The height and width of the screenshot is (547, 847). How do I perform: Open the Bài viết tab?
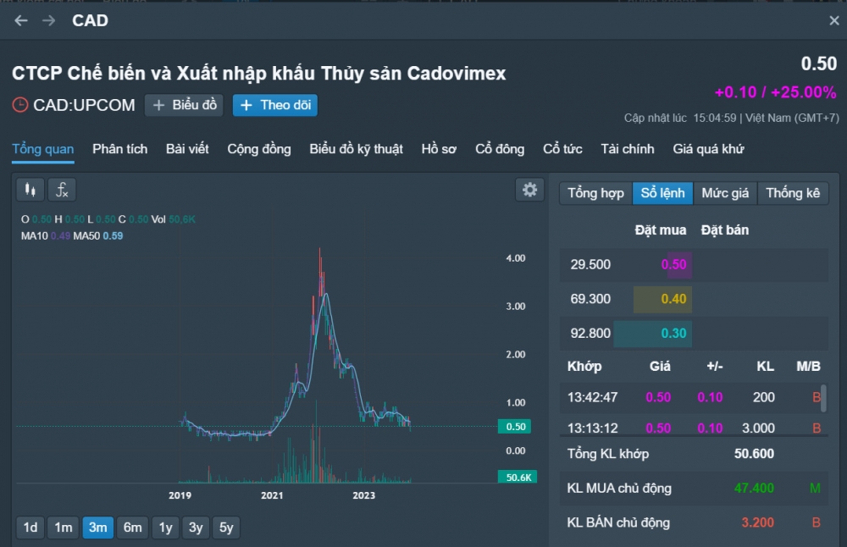[187, 149]
